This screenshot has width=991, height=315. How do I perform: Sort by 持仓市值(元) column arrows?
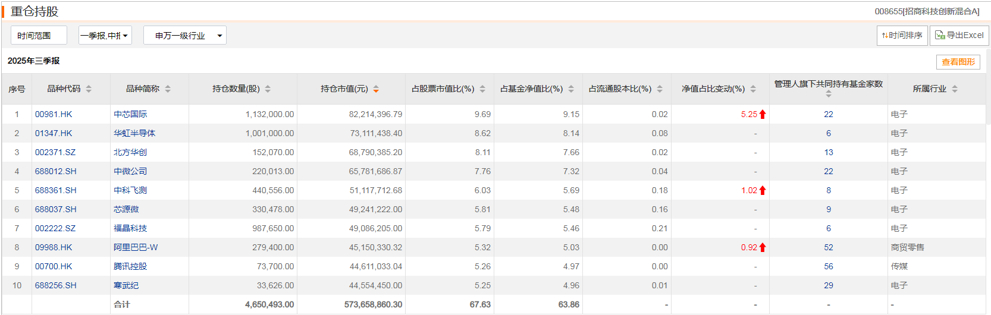click(376, 89)
